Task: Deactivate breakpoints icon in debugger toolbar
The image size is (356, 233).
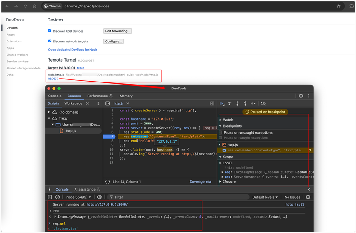Action: coord(263,103)
